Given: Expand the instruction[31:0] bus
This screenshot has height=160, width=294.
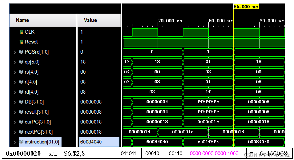Looking at the screenshot, I should point(15,142).
